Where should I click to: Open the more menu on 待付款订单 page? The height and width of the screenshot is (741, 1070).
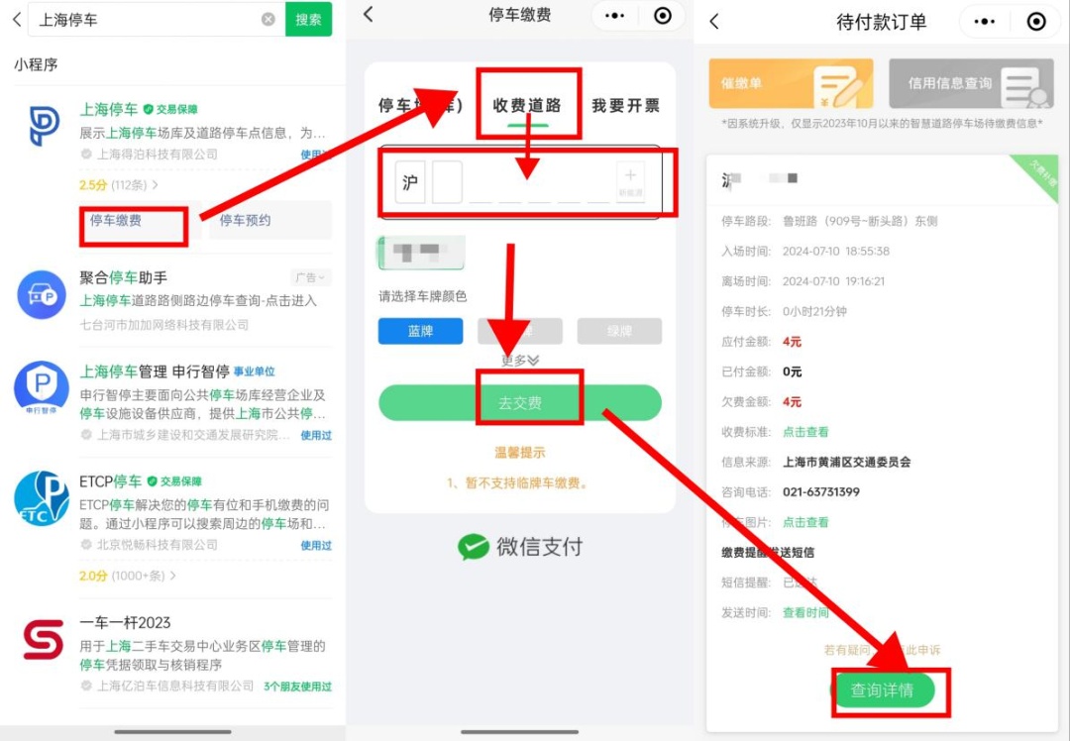pyautogui.click(x=984, y=22)
